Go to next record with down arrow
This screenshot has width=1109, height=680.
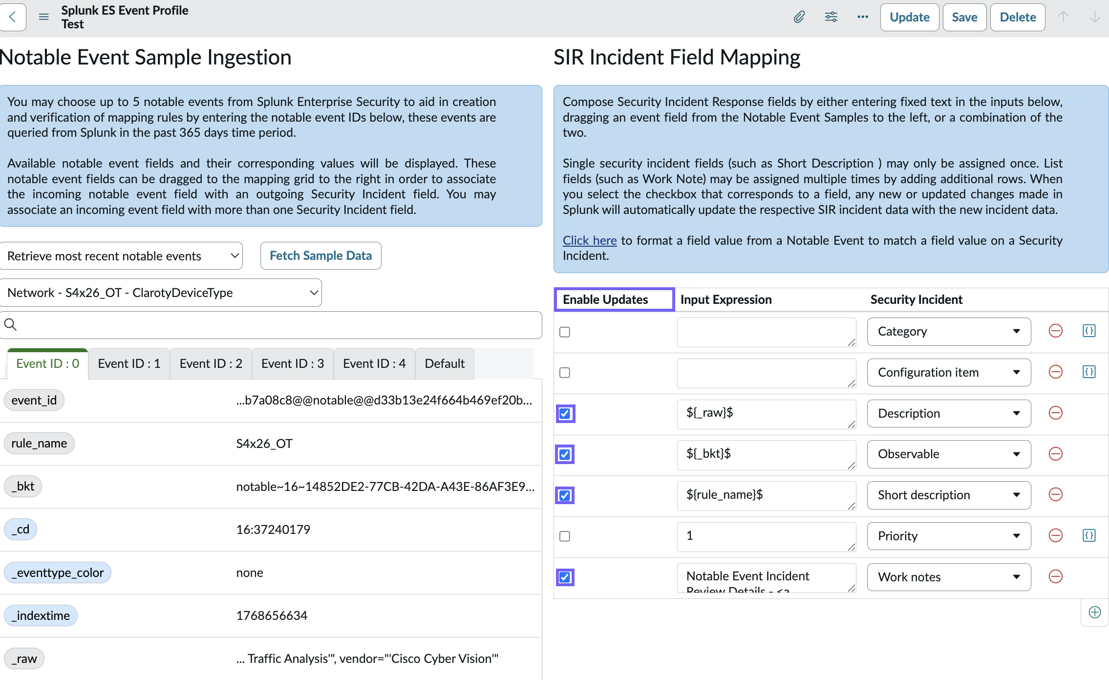(1095, 17)
